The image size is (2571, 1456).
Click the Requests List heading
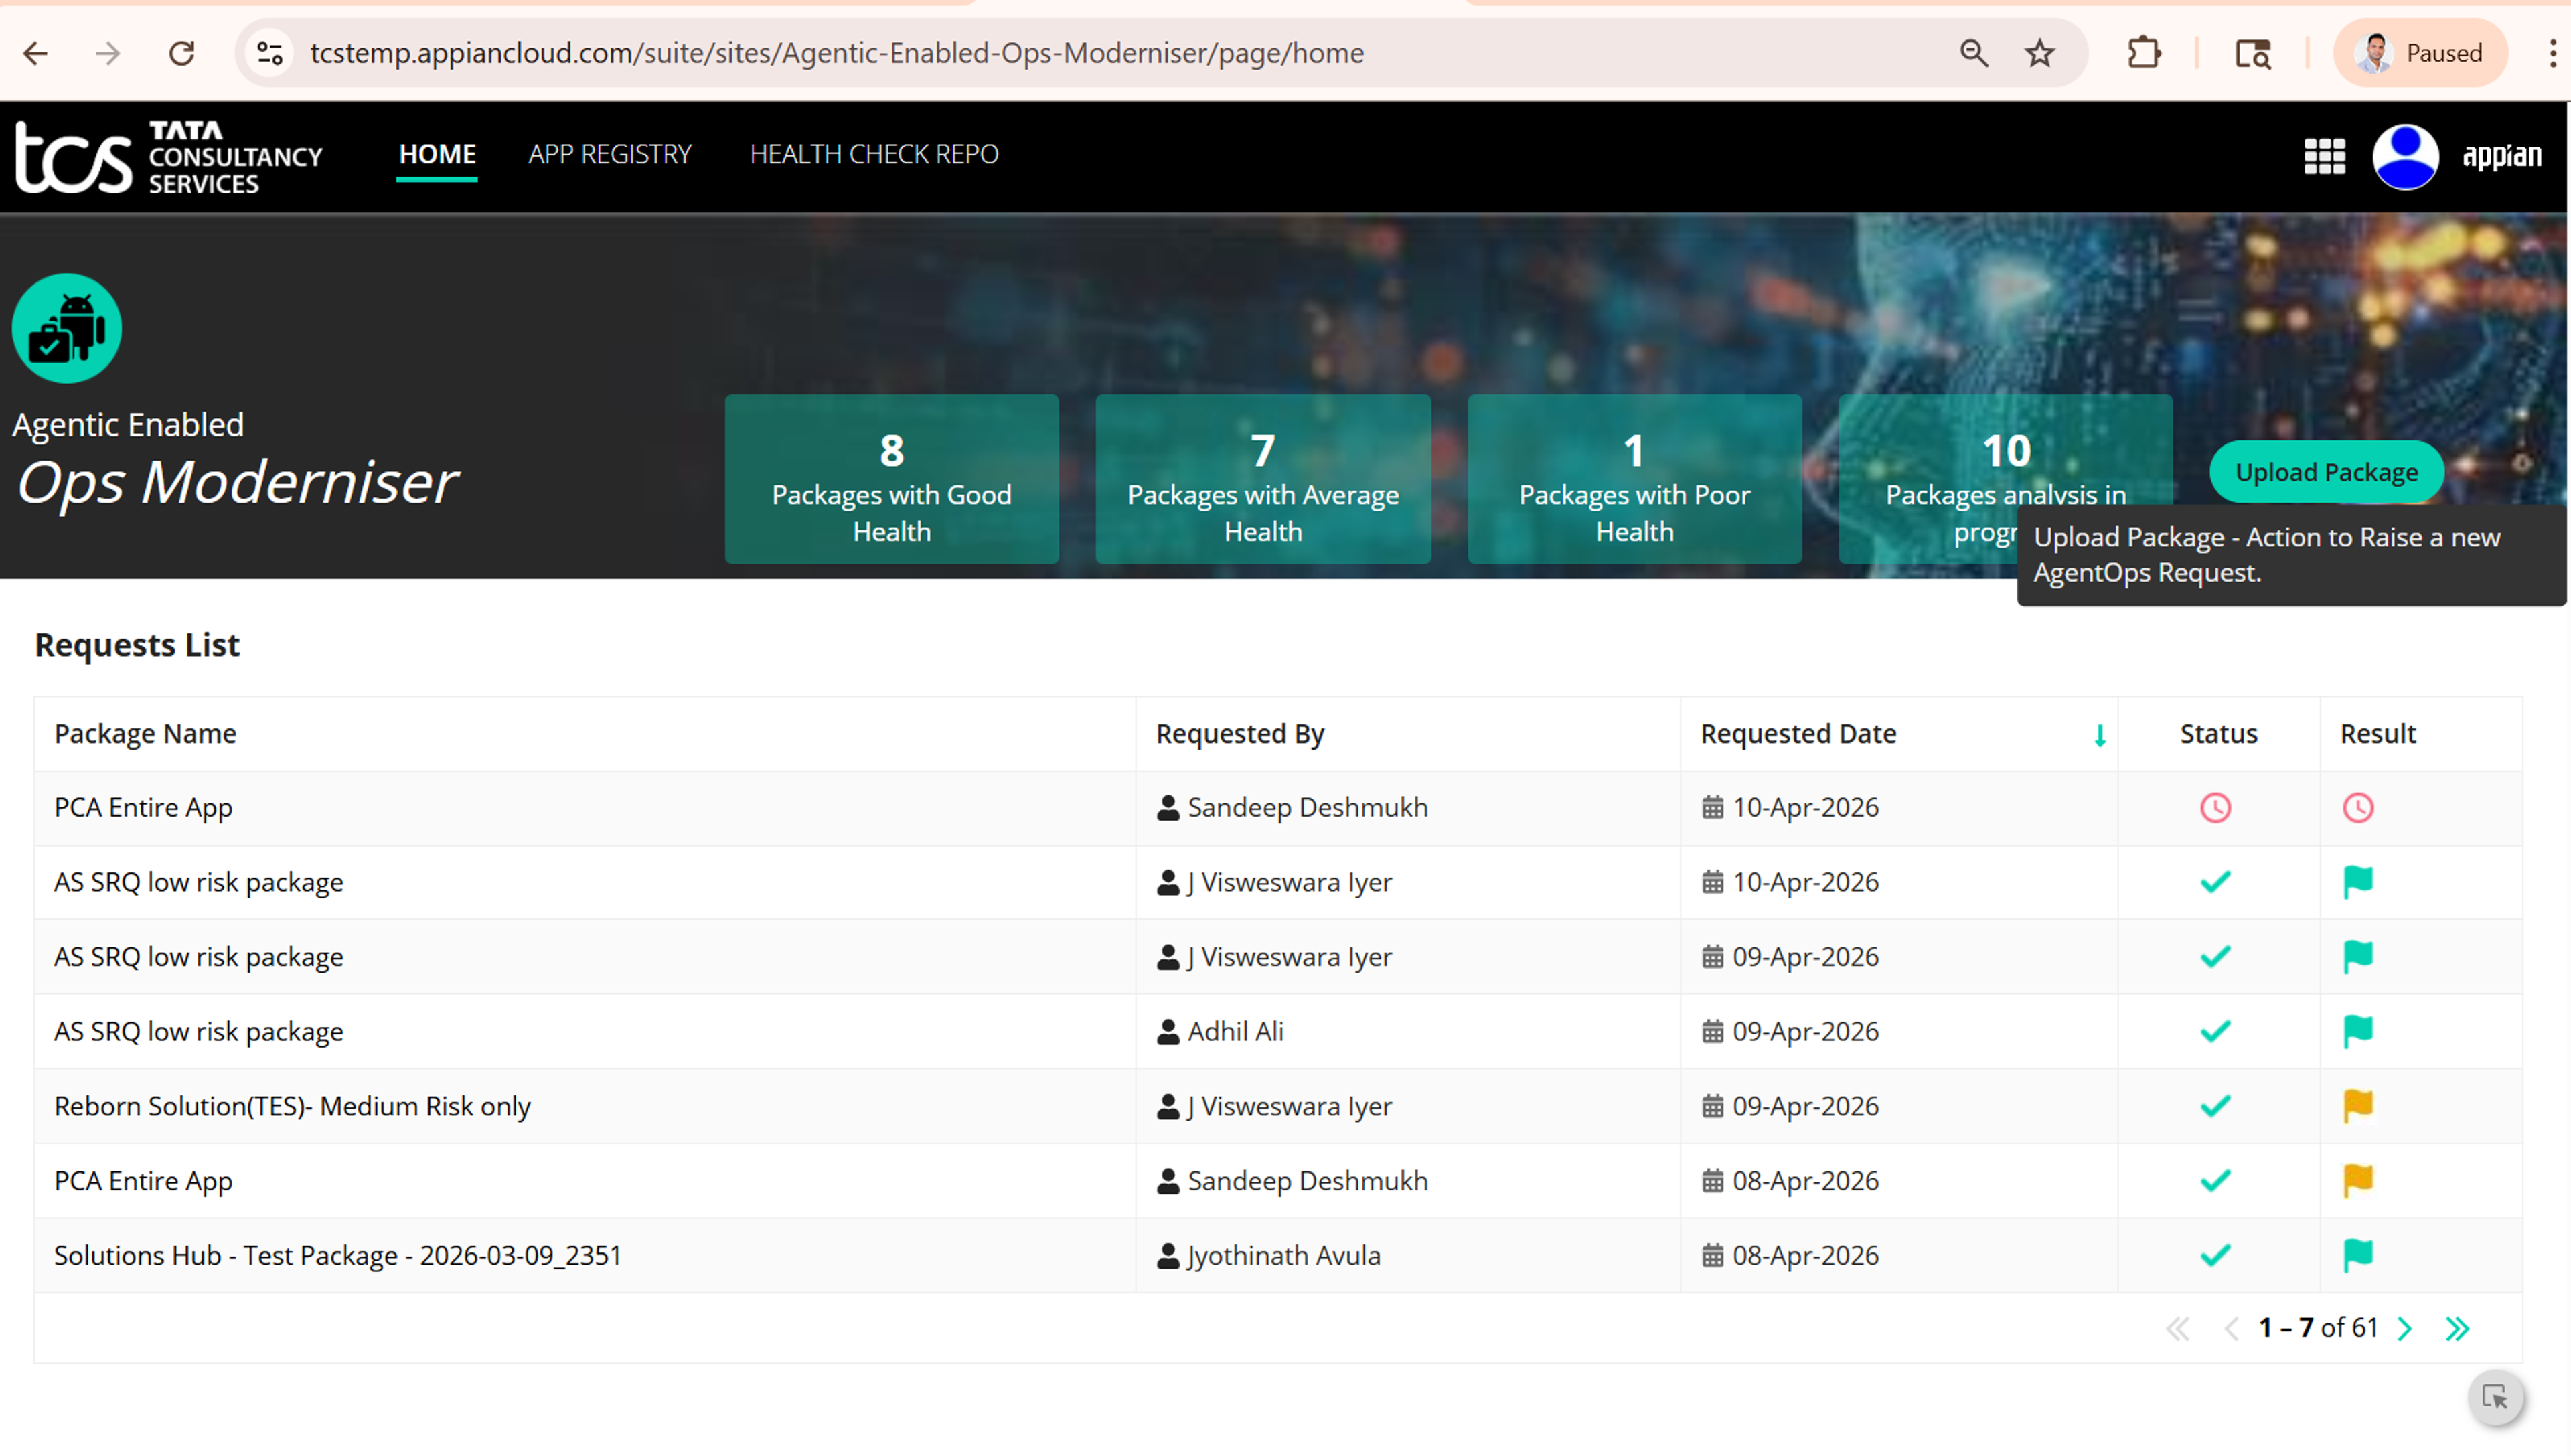tap(137, 645)
